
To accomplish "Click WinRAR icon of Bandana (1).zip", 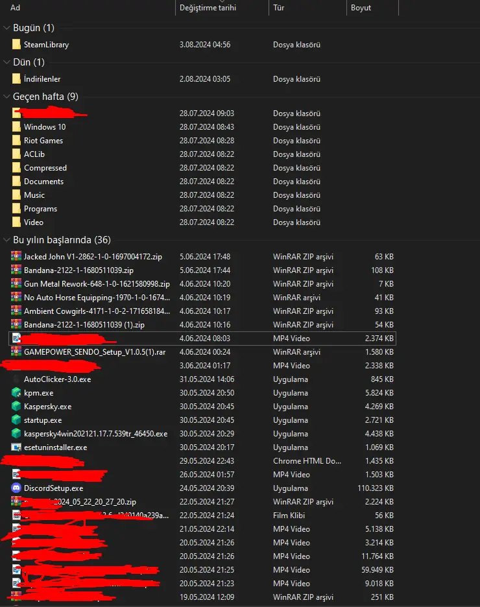I will pyautogui.click(x=16, y=324).
